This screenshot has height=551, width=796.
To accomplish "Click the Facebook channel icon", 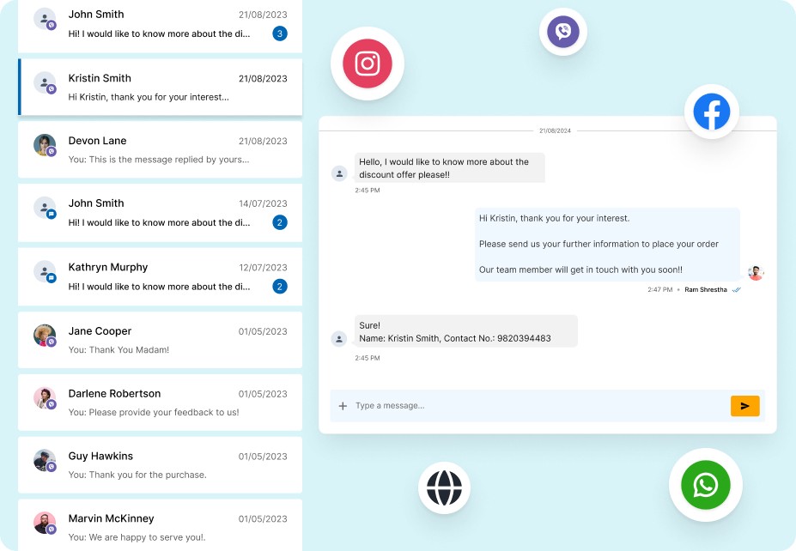I will coord(711,112).
